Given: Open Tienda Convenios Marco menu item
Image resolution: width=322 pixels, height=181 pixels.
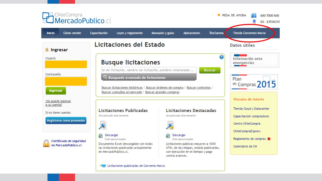Looking at the screenshot, I should coord(249,33).
